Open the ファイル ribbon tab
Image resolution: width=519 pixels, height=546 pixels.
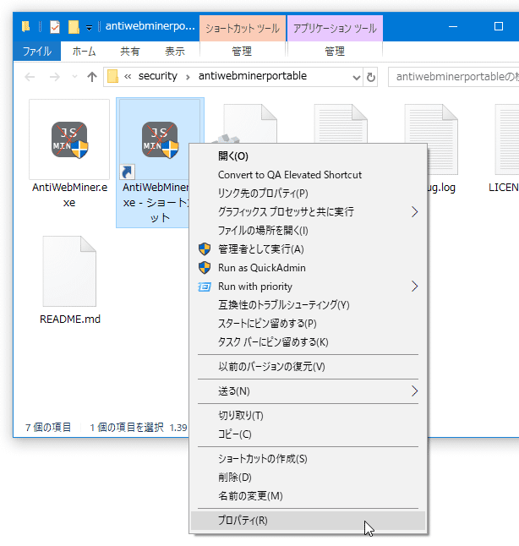[37, 52]
